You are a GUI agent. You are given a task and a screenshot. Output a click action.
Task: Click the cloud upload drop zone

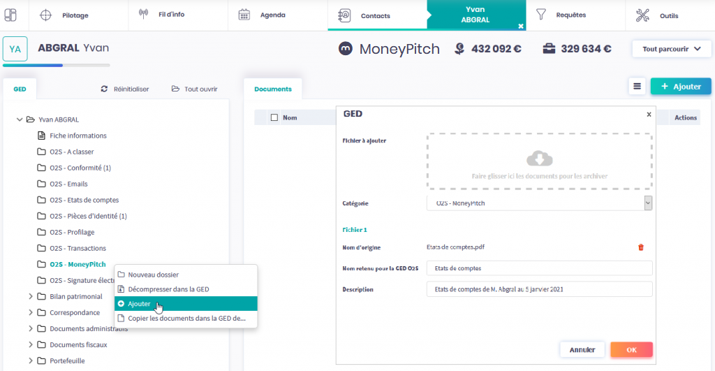[538, 161]
